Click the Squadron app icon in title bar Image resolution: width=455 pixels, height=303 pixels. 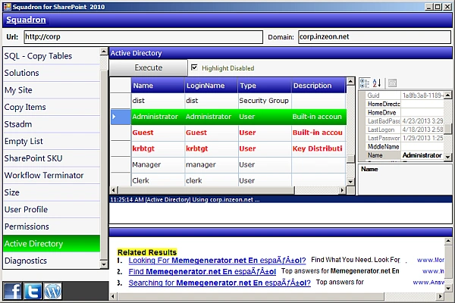[x=8, y=6]
